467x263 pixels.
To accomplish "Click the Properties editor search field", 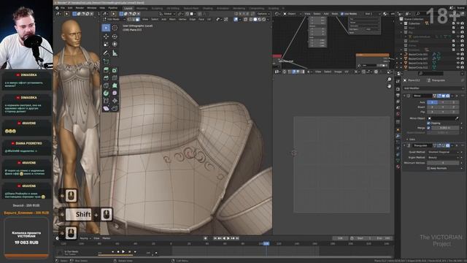I will (x=431, y=73).
